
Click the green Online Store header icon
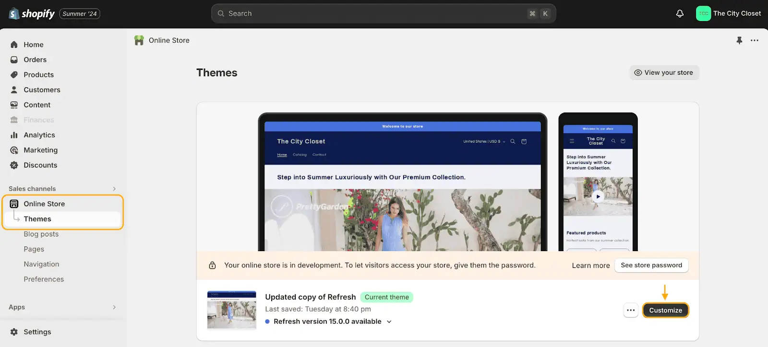coord(139,40)
